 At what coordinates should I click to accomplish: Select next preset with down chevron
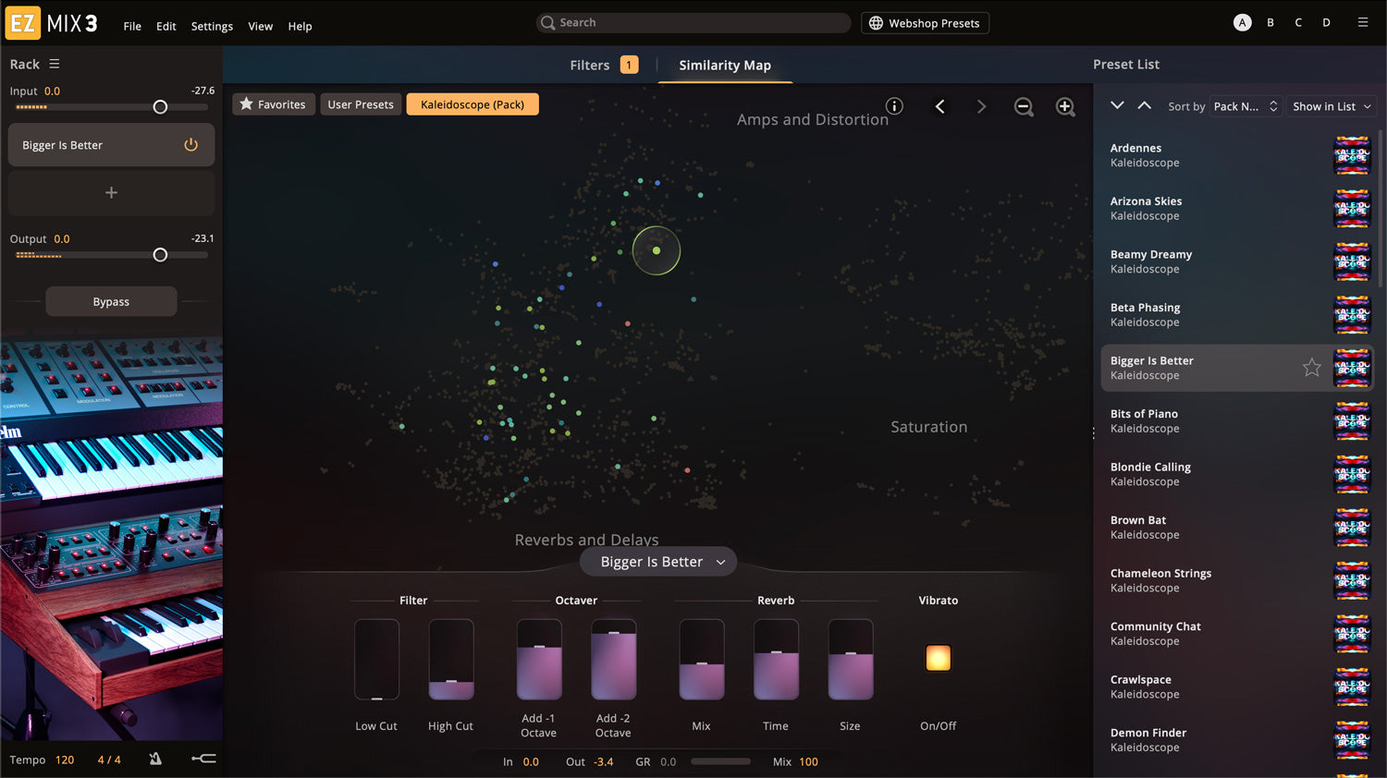click(1117, 105)
